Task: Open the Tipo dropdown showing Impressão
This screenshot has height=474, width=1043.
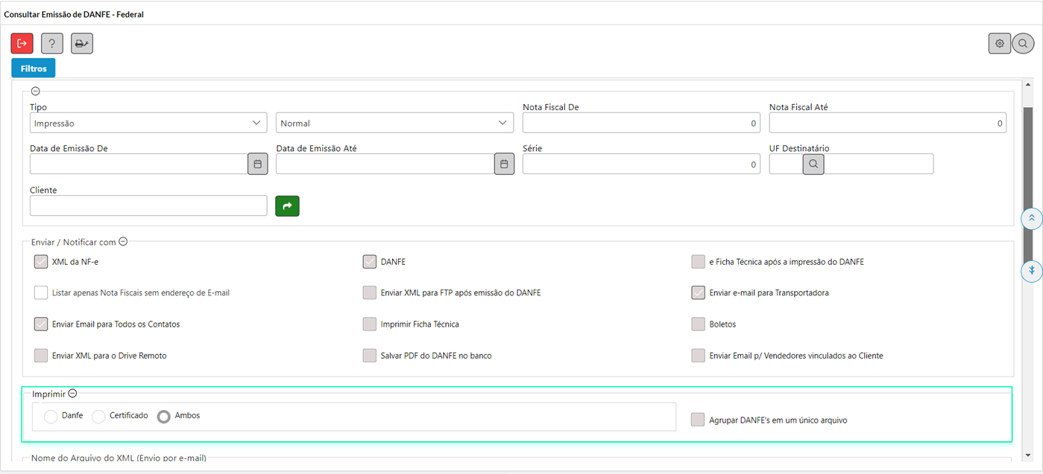Action: click(148, 123)
